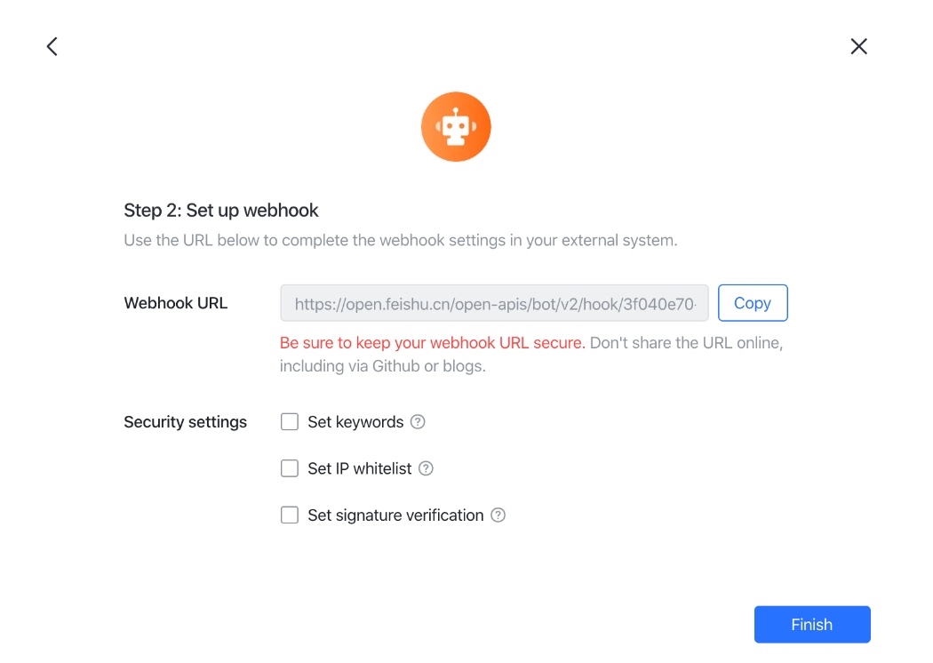Click the "Set signature verification" label text
The width and height of the screenshot is (933, 663).
pos(395,515)
